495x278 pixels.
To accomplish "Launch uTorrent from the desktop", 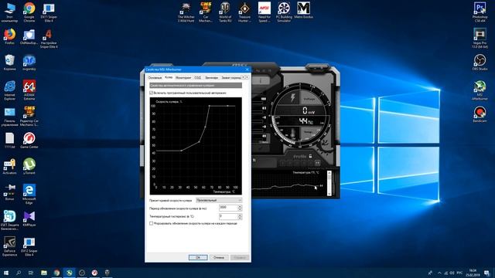I will click(x=29, y=166).
